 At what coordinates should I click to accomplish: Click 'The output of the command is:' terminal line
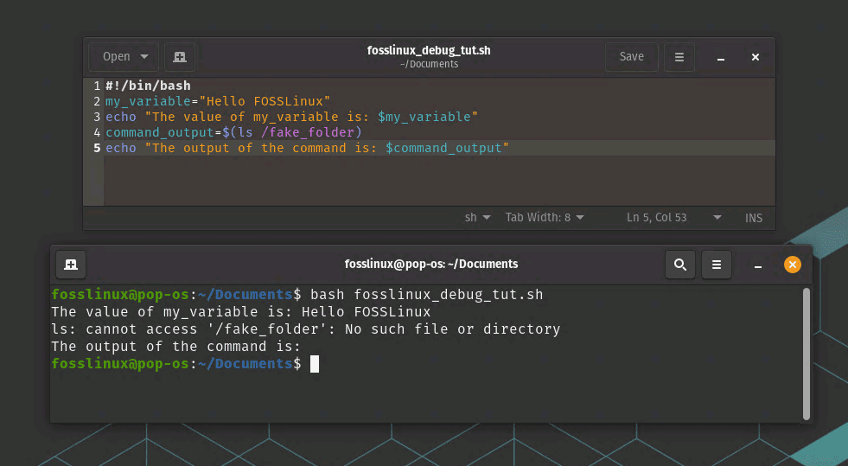pos(175,347)
